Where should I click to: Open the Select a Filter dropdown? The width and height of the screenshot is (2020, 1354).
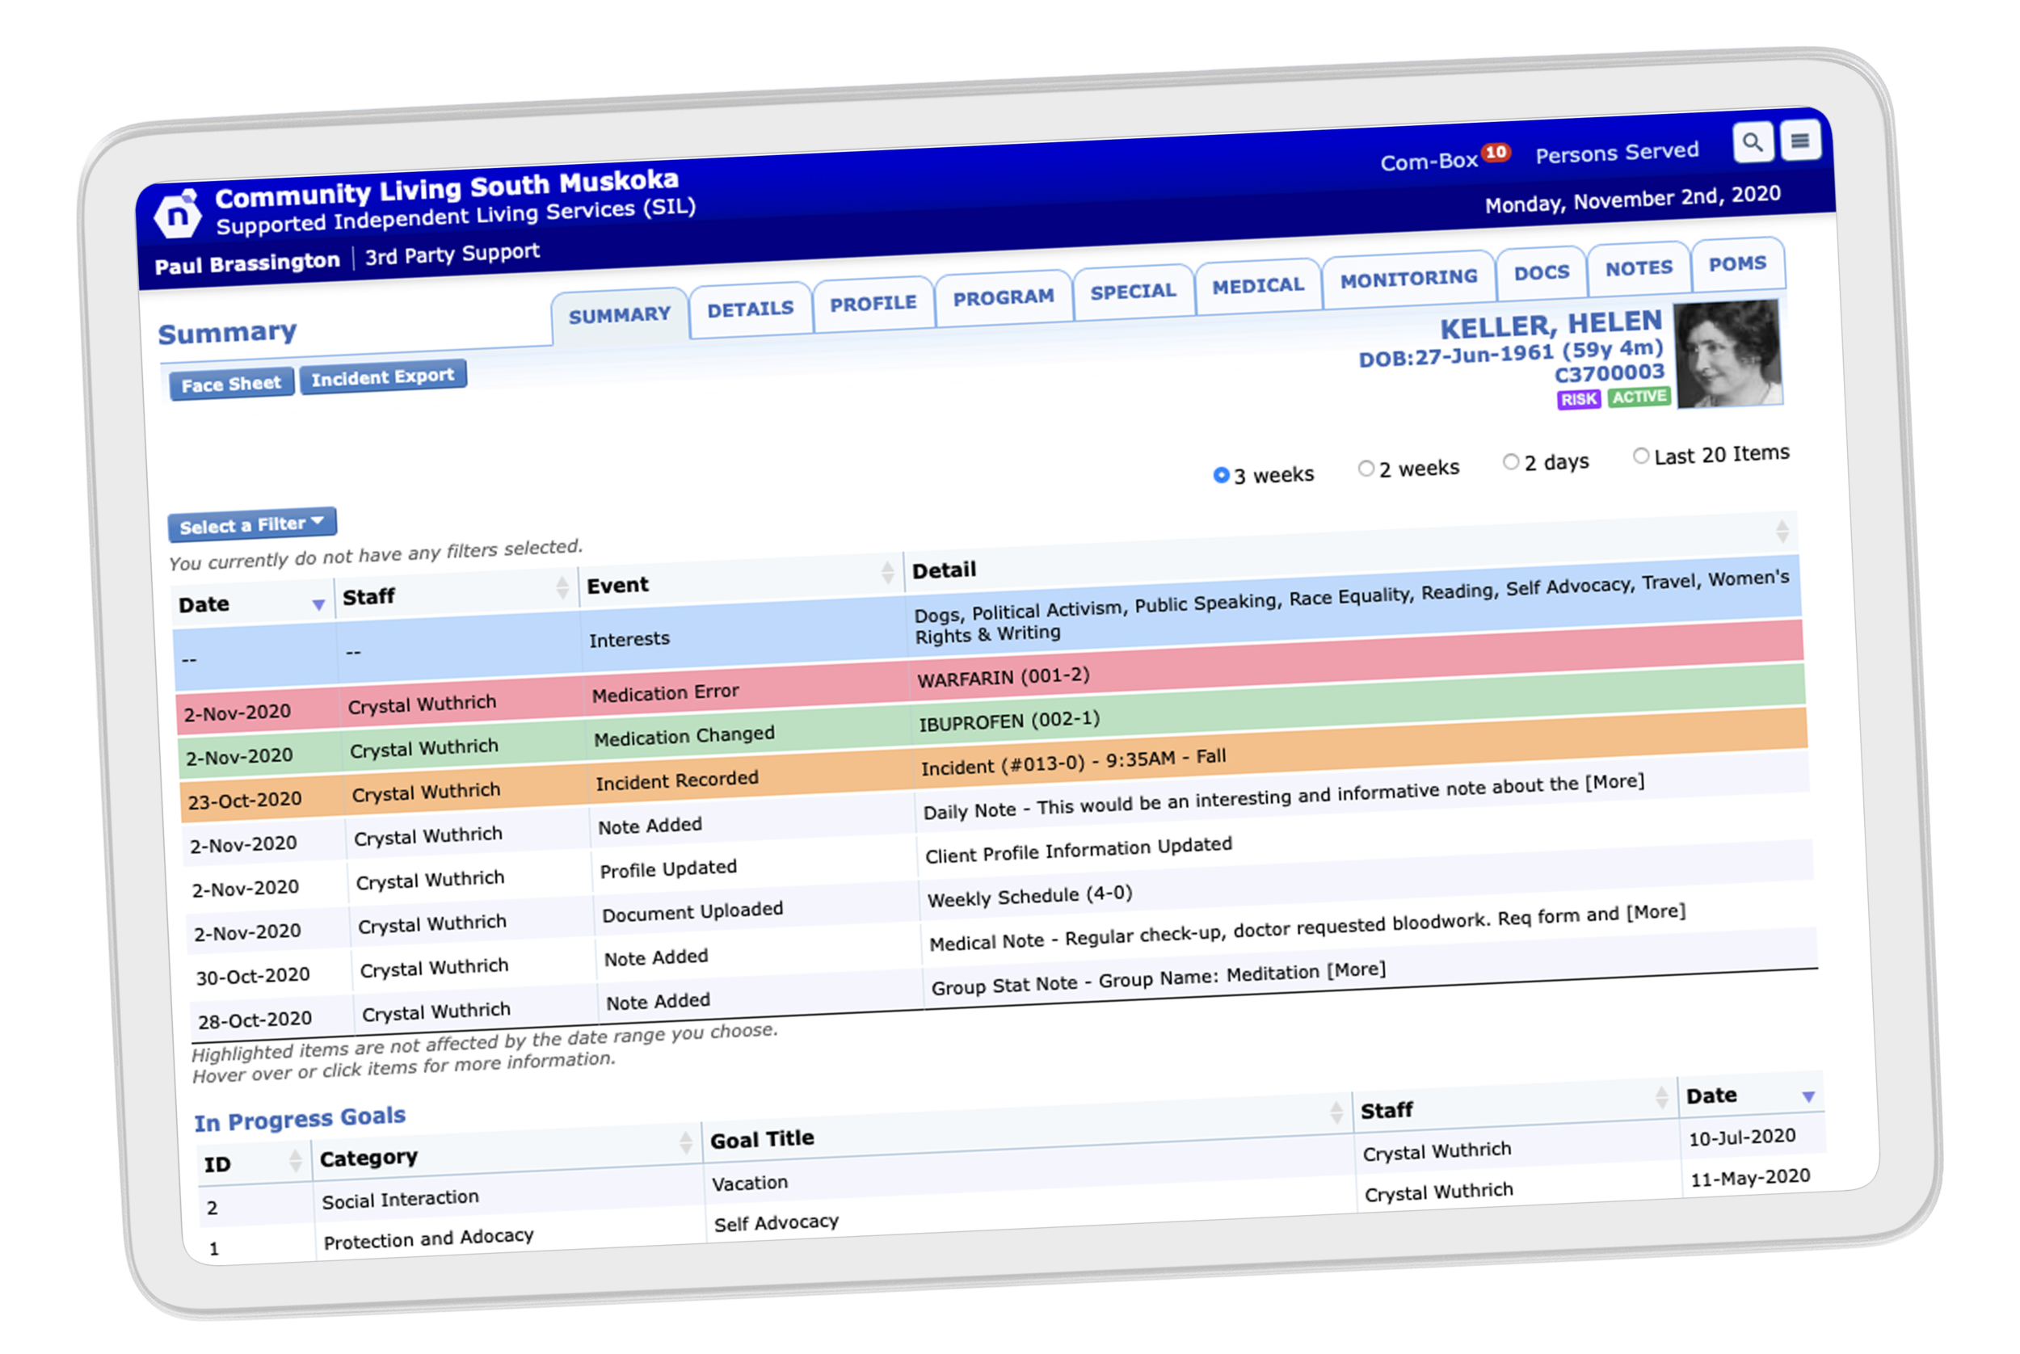point(251,524)
